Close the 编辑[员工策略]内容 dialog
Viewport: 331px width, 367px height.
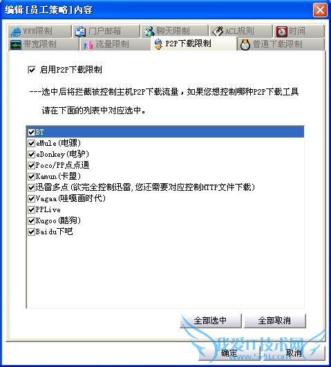pos(320,10)
